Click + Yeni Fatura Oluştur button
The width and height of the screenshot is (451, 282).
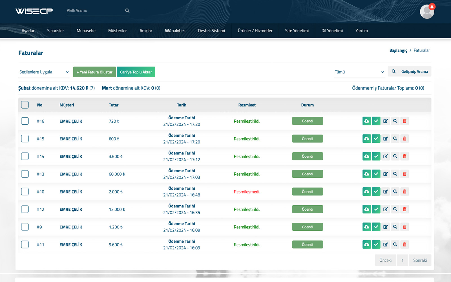(94, 72)
